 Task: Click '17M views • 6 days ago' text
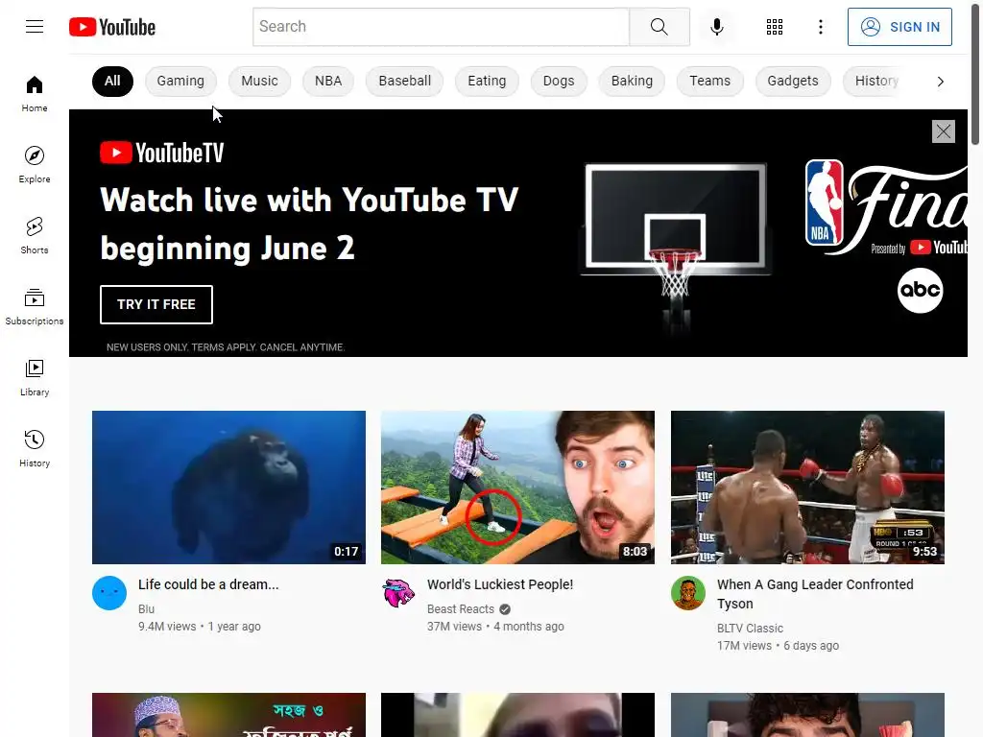[778, 646]
